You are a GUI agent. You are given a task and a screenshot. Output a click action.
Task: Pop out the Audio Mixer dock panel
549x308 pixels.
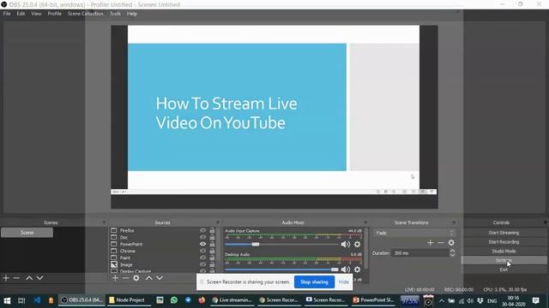(365, 222)
